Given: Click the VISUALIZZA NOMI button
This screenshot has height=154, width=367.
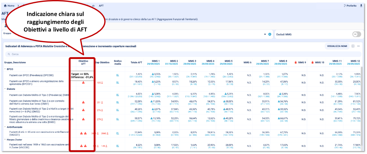Looking at the screenshot, I should [x=337, y=46].
